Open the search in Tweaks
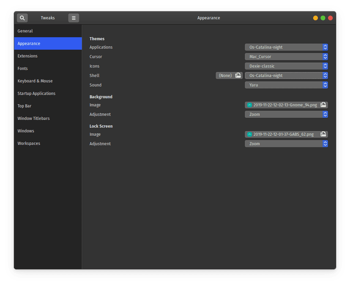This screenshot has width=350, height=286. coord(22,18)
